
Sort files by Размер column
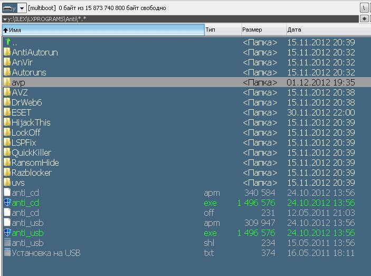pos(263,30)
